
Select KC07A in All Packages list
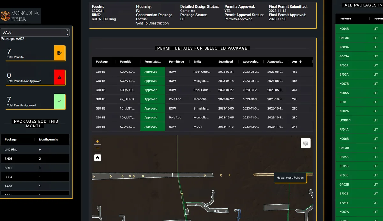(359, 212)
